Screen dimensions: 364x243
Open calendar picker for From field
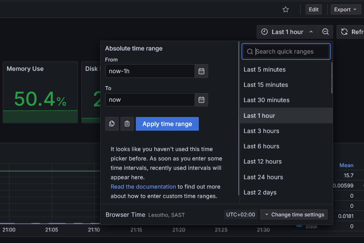click(x=201, y=71)
